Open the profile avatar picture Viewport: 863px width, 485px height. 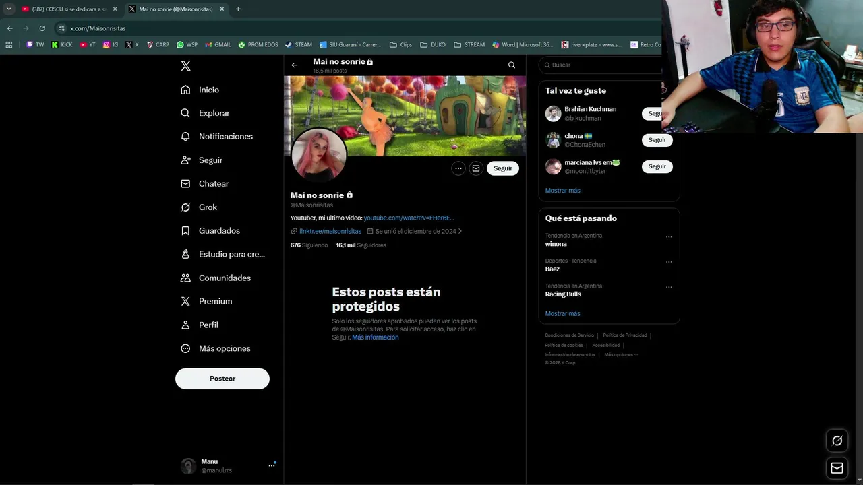pos(319,155)
